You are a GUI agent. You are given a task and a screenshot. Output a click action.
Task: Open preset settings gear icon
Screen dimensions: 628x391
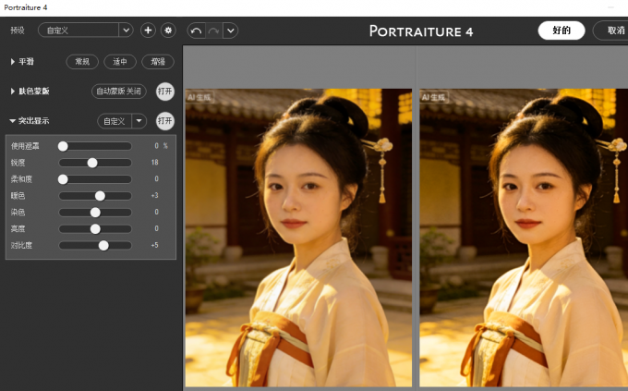(x=168, y=31)
